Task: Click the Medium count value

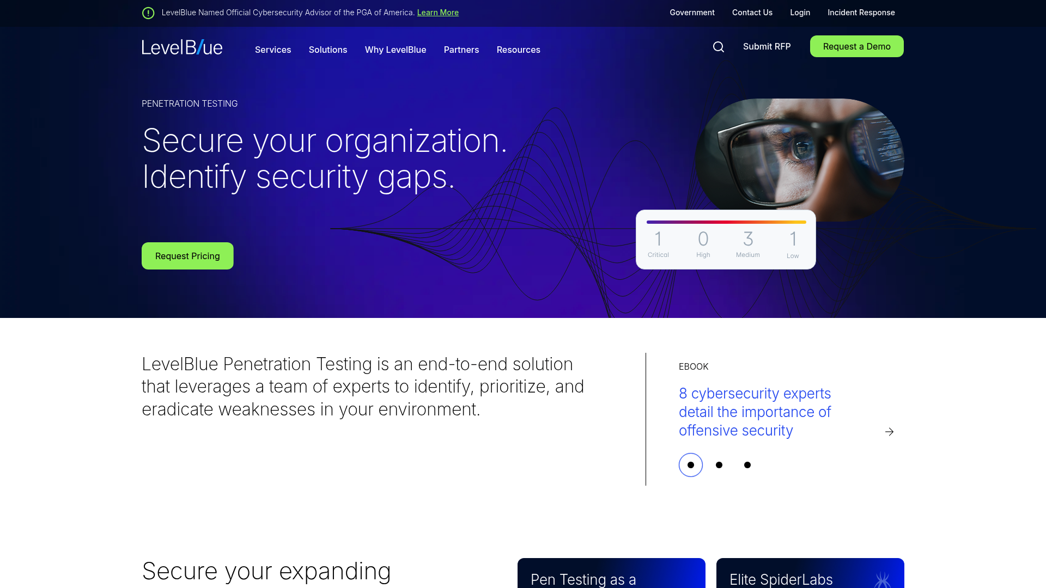Action: (x=748, y=239)
